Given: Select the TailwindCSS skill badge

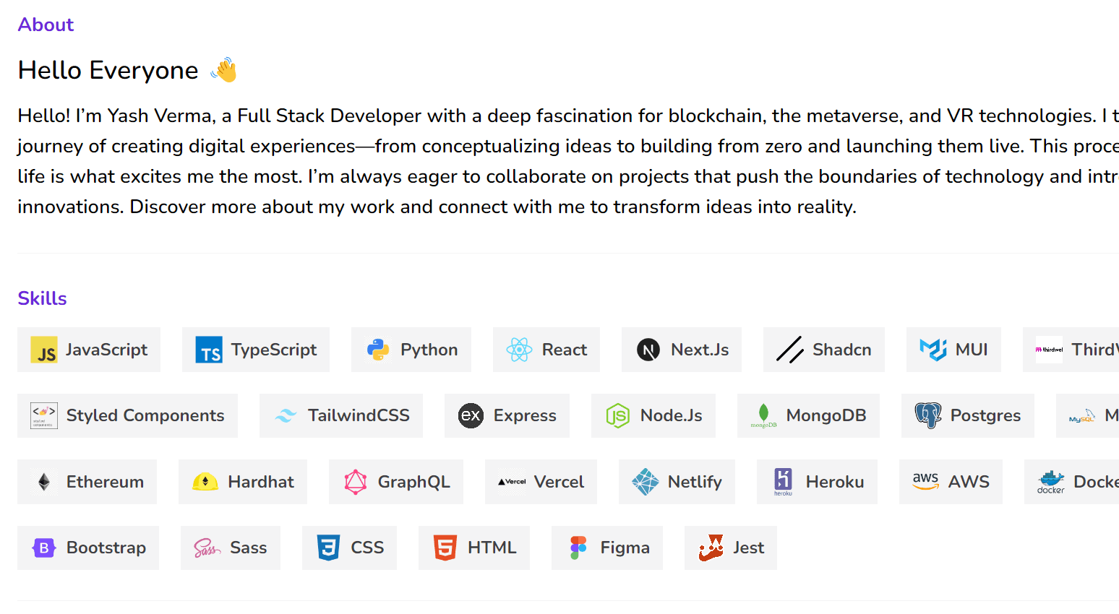Looking at the screenshot, I should (341, 415).
